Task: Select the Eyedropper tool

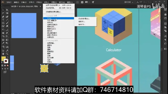Action: tap(3, 43)
